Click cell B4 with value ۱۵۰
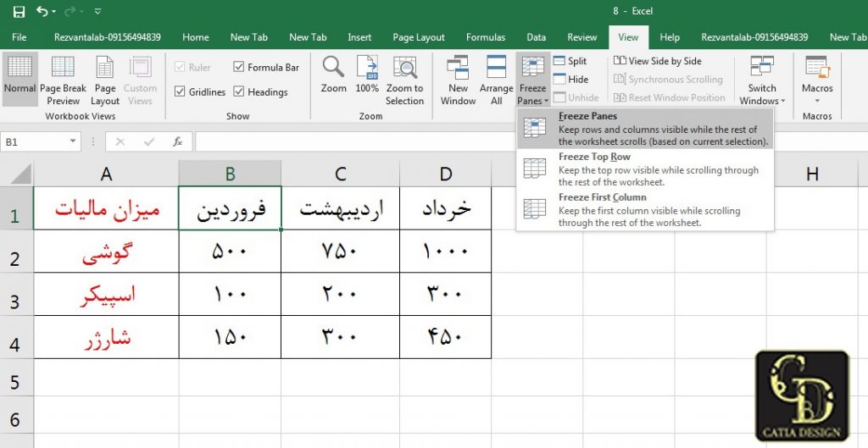Image resolution: width=868 pixels, height=448 pixels. (x=230, y=337)
